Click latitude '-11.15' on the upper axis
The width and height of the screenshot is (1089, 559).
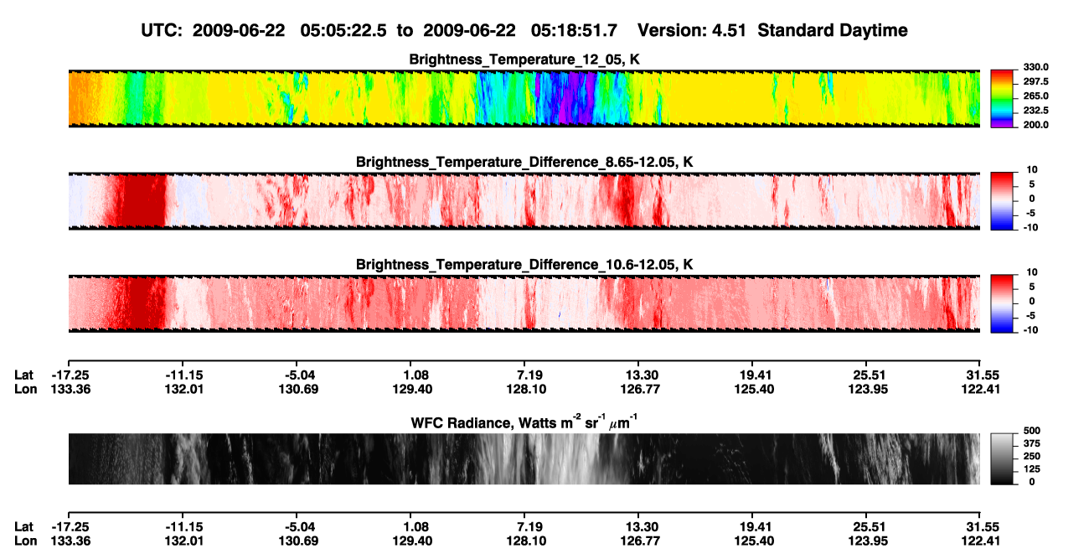pos(183,375)
